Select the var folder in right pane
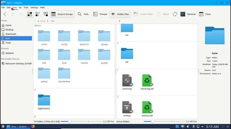Viewport: 231px width, 129px height. (127, 55)
